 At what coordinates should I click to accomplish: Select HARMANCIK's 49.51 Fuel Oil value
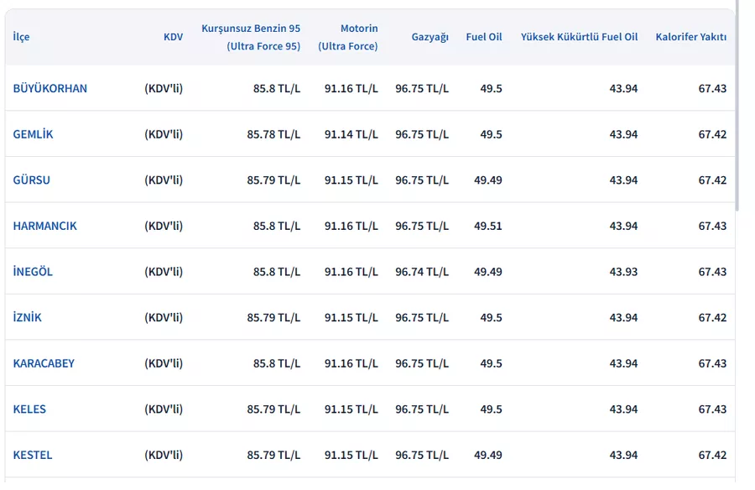[x=487, y=226]
